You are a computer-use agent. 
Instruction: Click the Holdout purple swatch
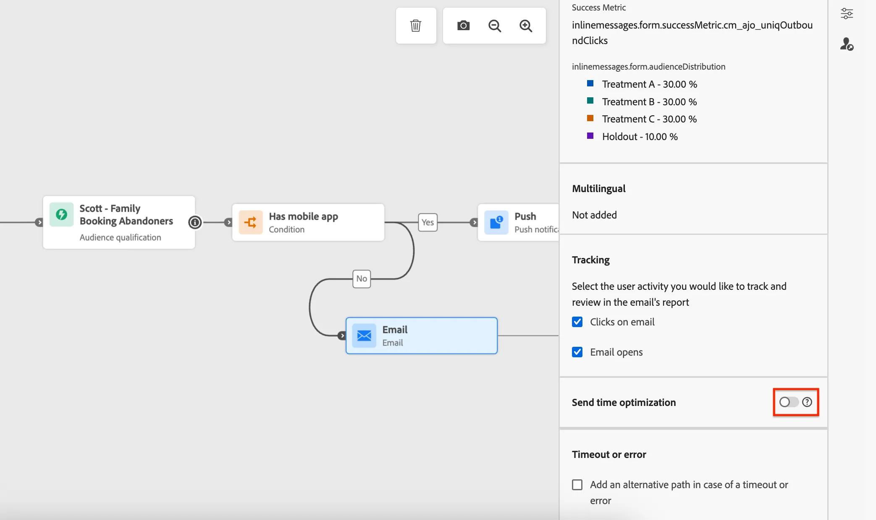(590, 136)
